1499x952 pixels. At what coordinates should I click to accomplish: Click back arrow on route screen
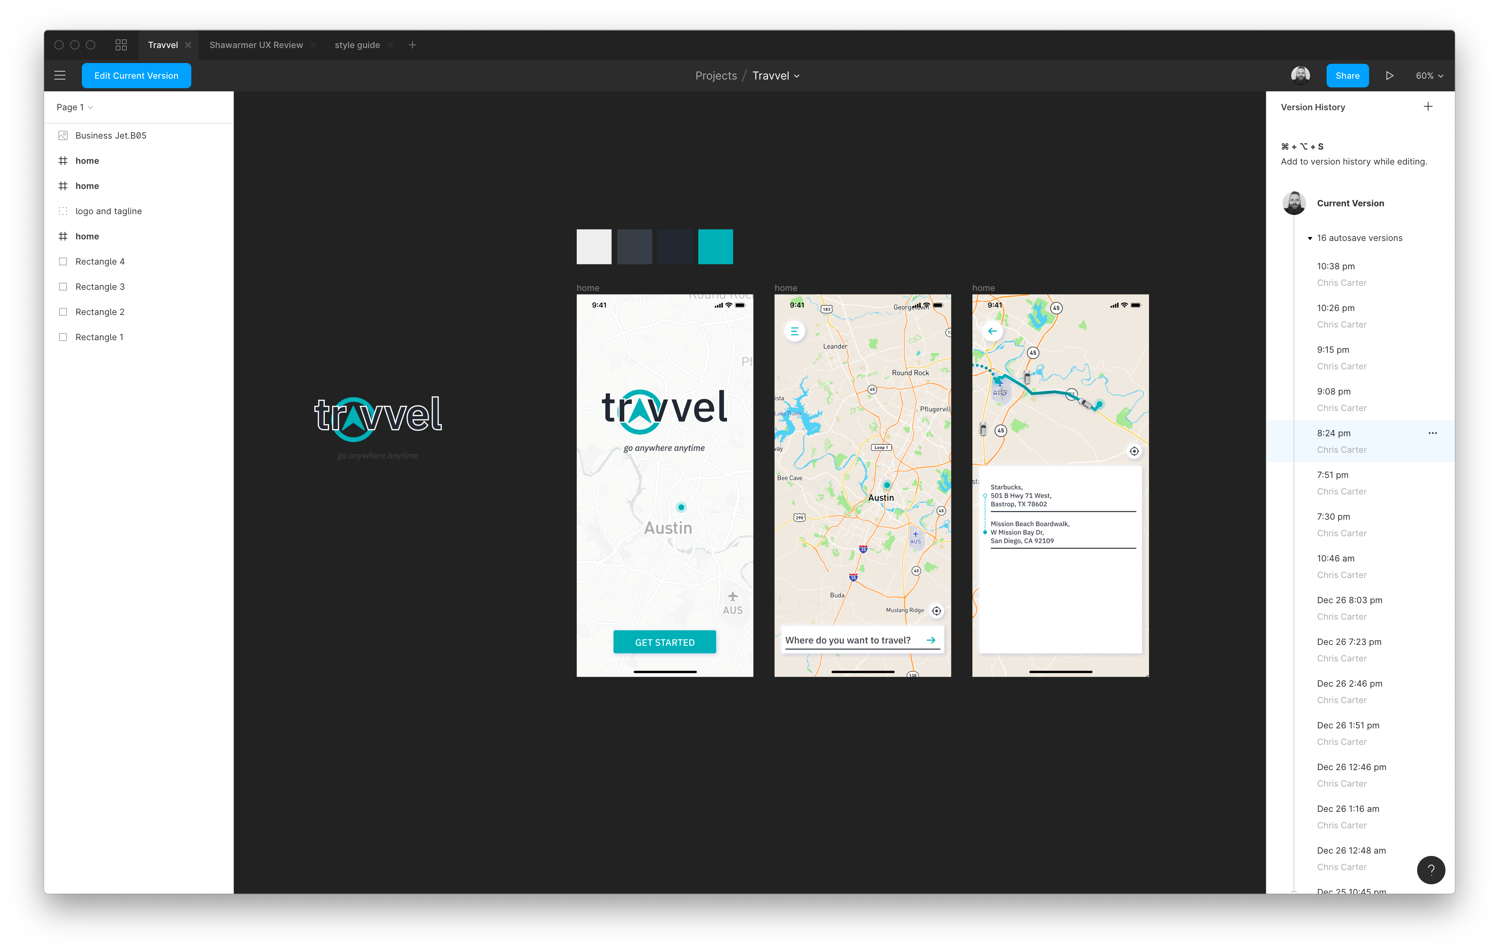click(992, 331)
